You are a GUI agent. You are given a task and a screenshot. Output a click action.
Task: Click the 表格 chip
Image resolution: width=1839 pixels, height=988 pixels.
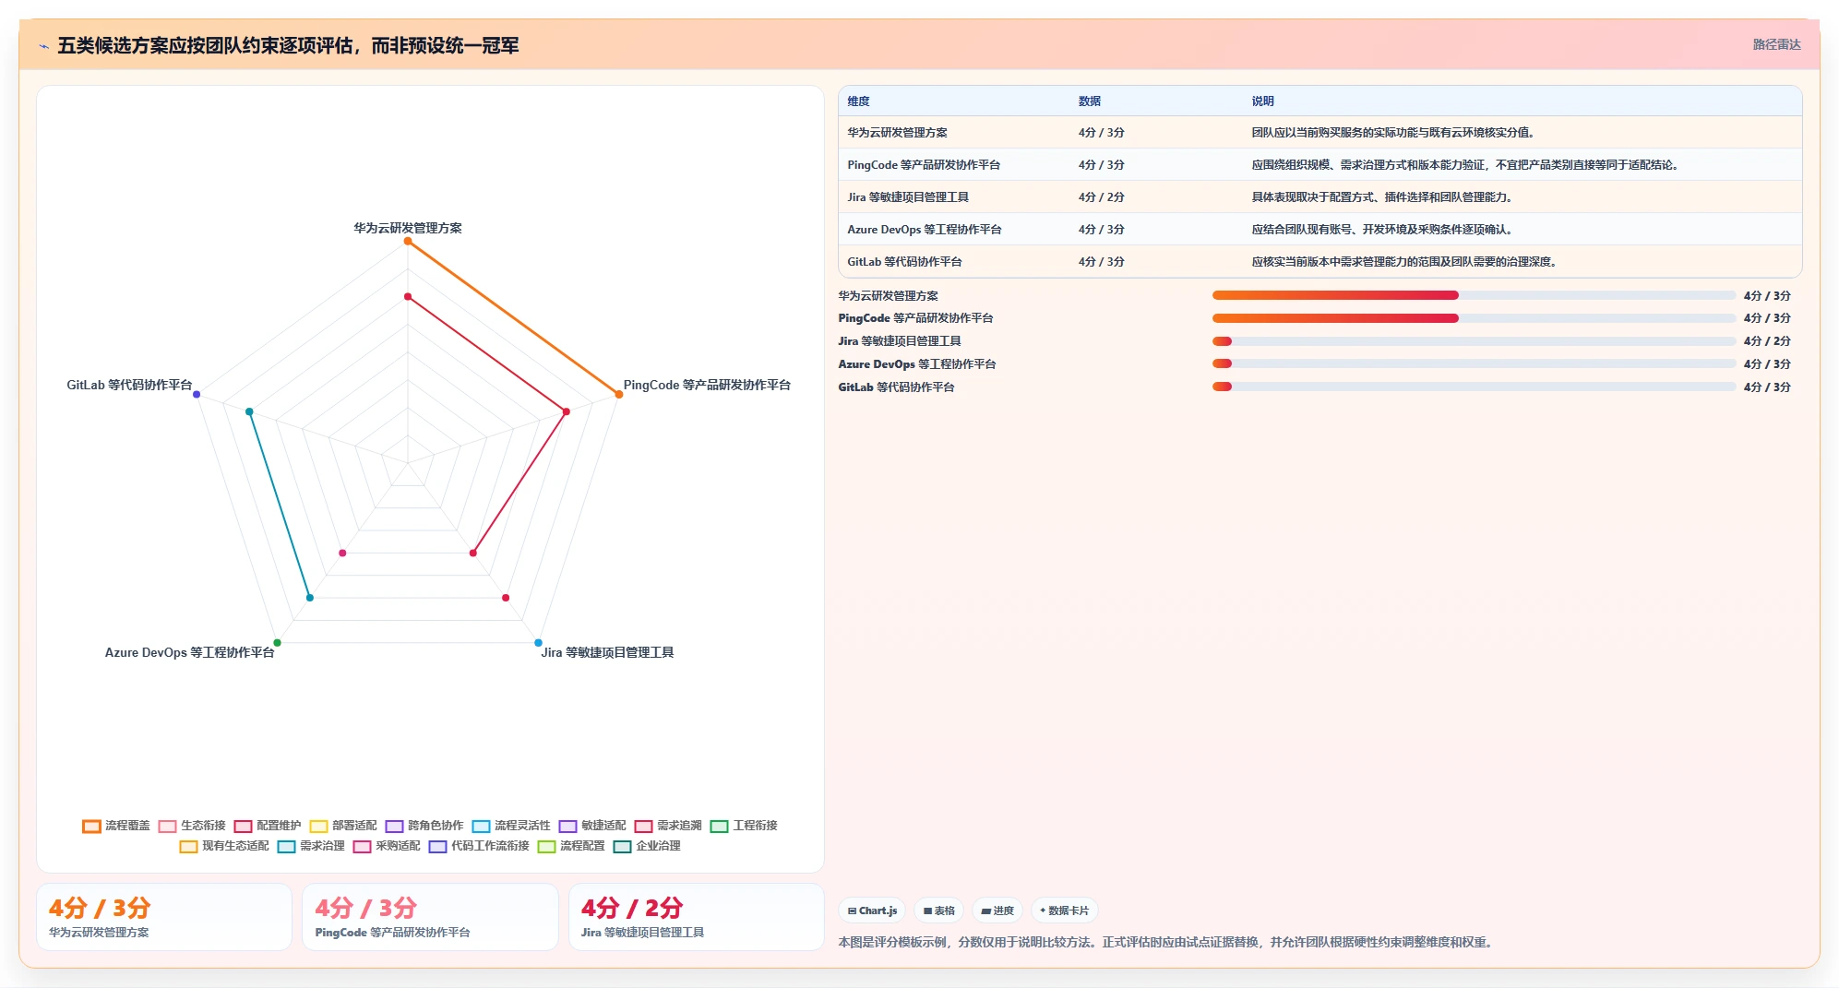click(x=939, y=911)
